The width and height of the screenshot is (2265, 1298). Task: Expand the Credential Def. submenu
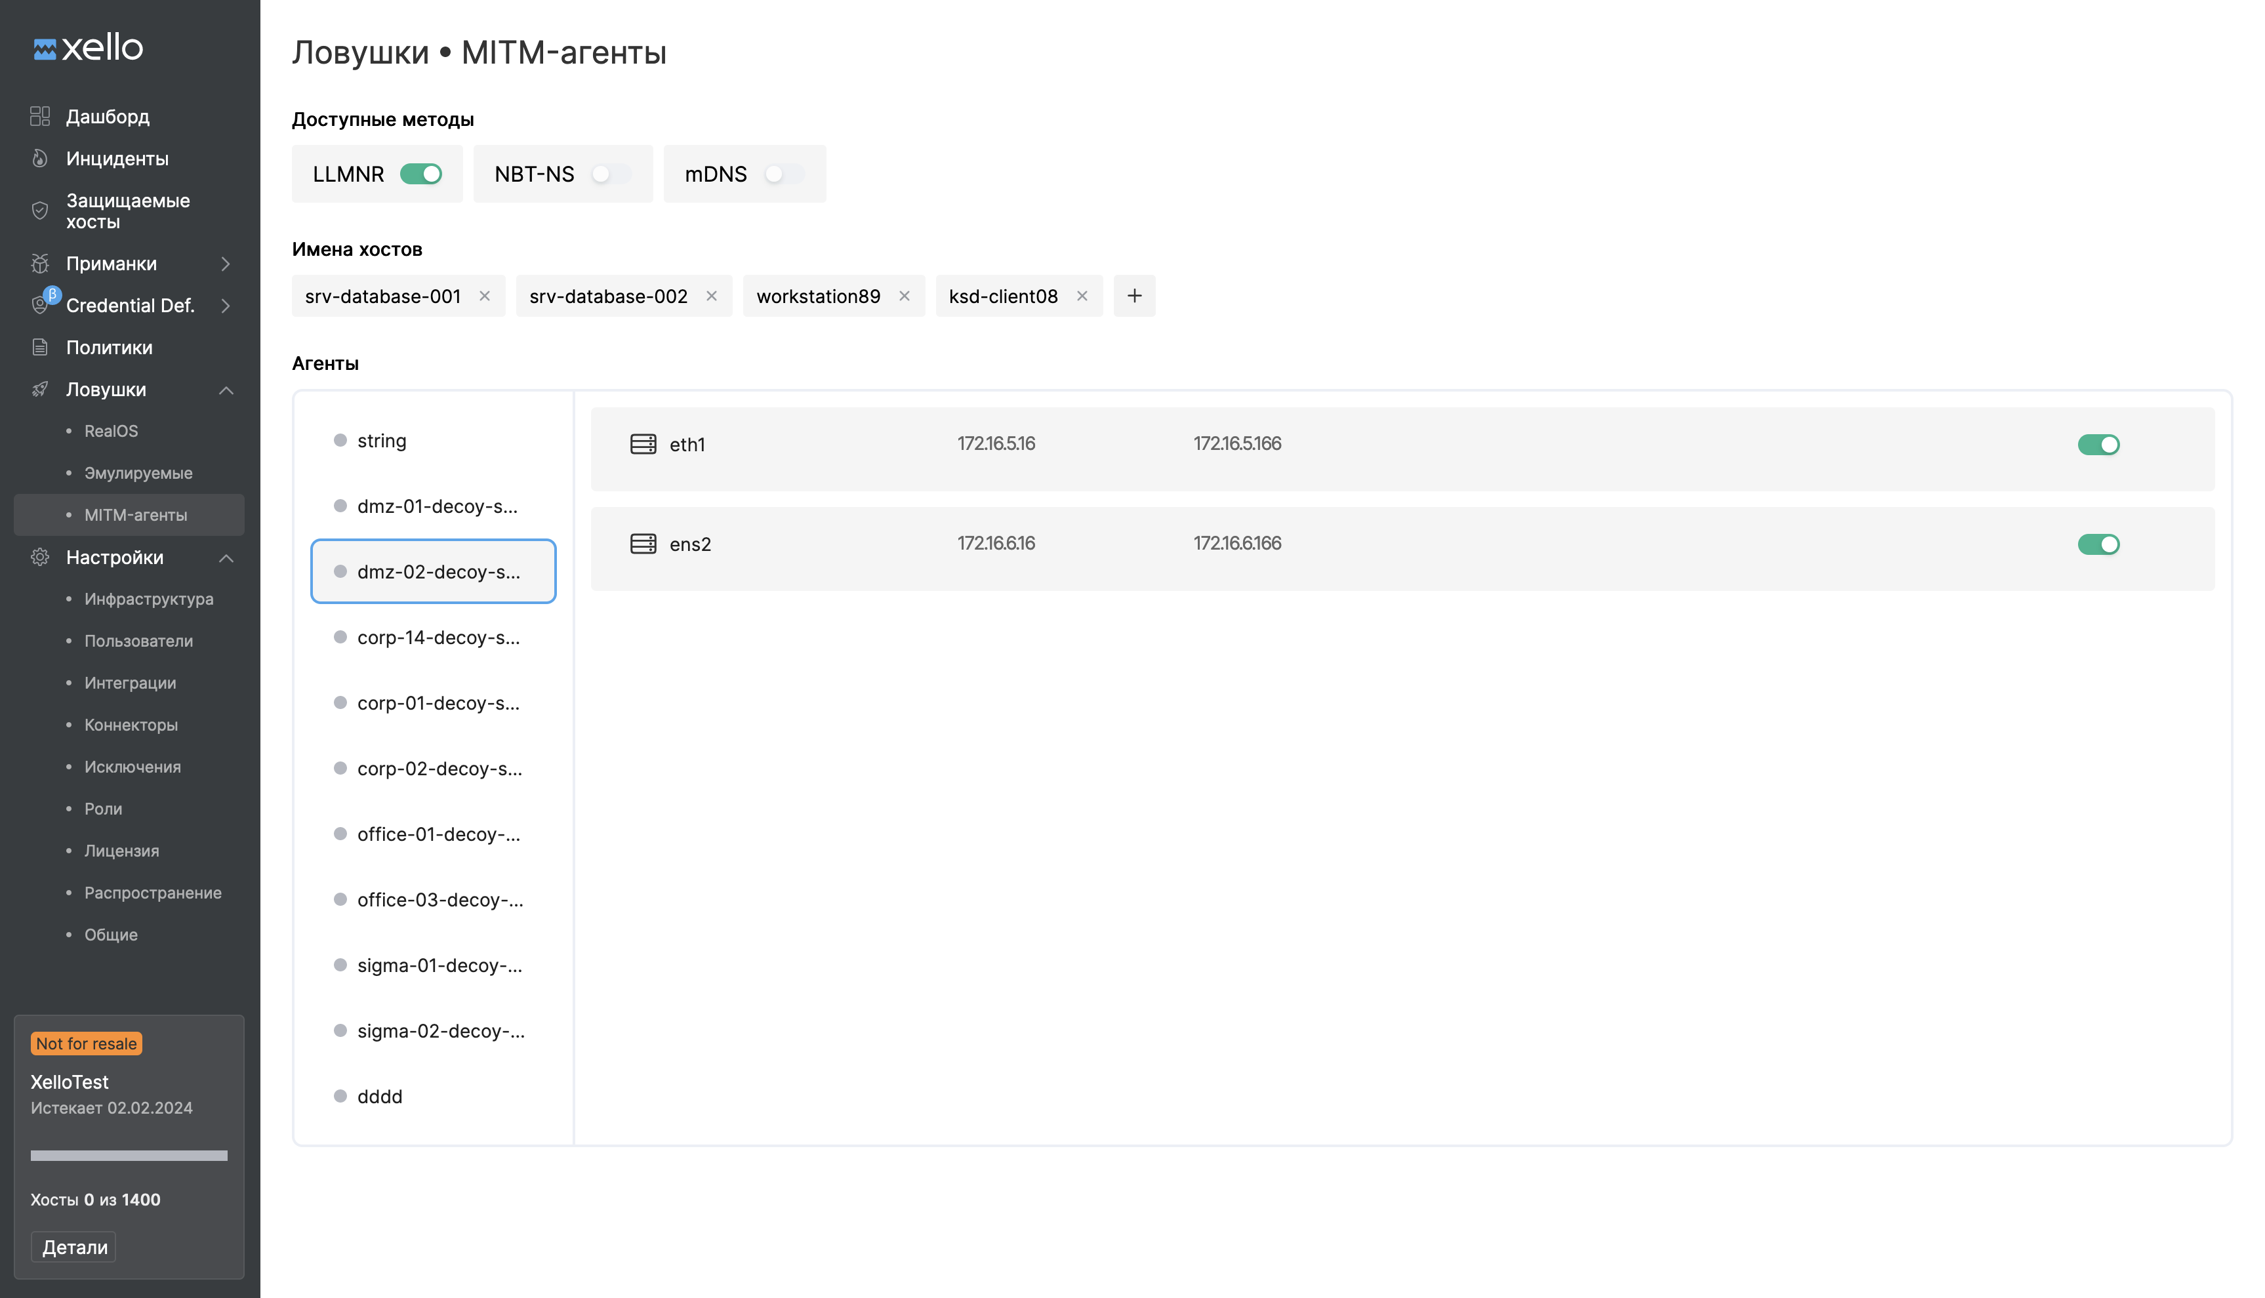226,306
